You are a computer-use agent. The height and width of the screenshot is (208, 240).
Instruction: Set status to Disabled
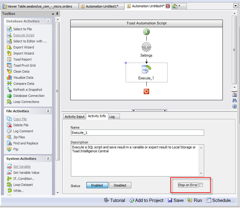[120, 185]
